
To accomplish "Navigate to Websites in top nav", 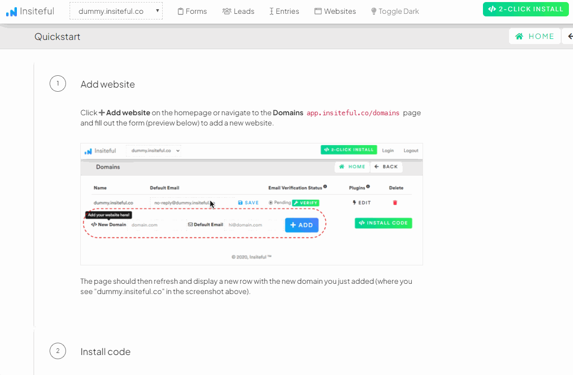I will 335,11.
